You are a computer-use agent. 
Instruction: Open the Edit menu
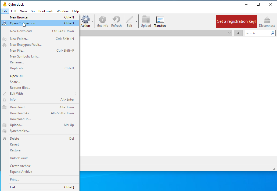click(14, 11)
